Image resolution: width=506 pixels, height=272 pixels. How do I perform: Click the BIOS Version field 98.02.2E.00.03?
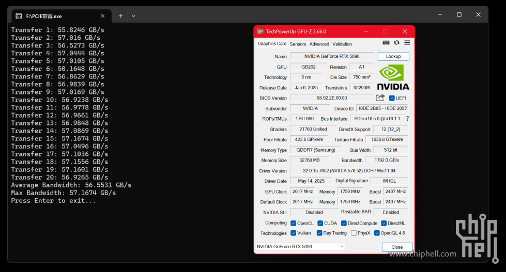(x=332, y=98)
